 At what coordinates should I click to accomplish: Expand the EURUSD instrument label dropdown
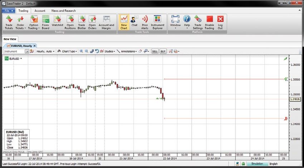21,59
